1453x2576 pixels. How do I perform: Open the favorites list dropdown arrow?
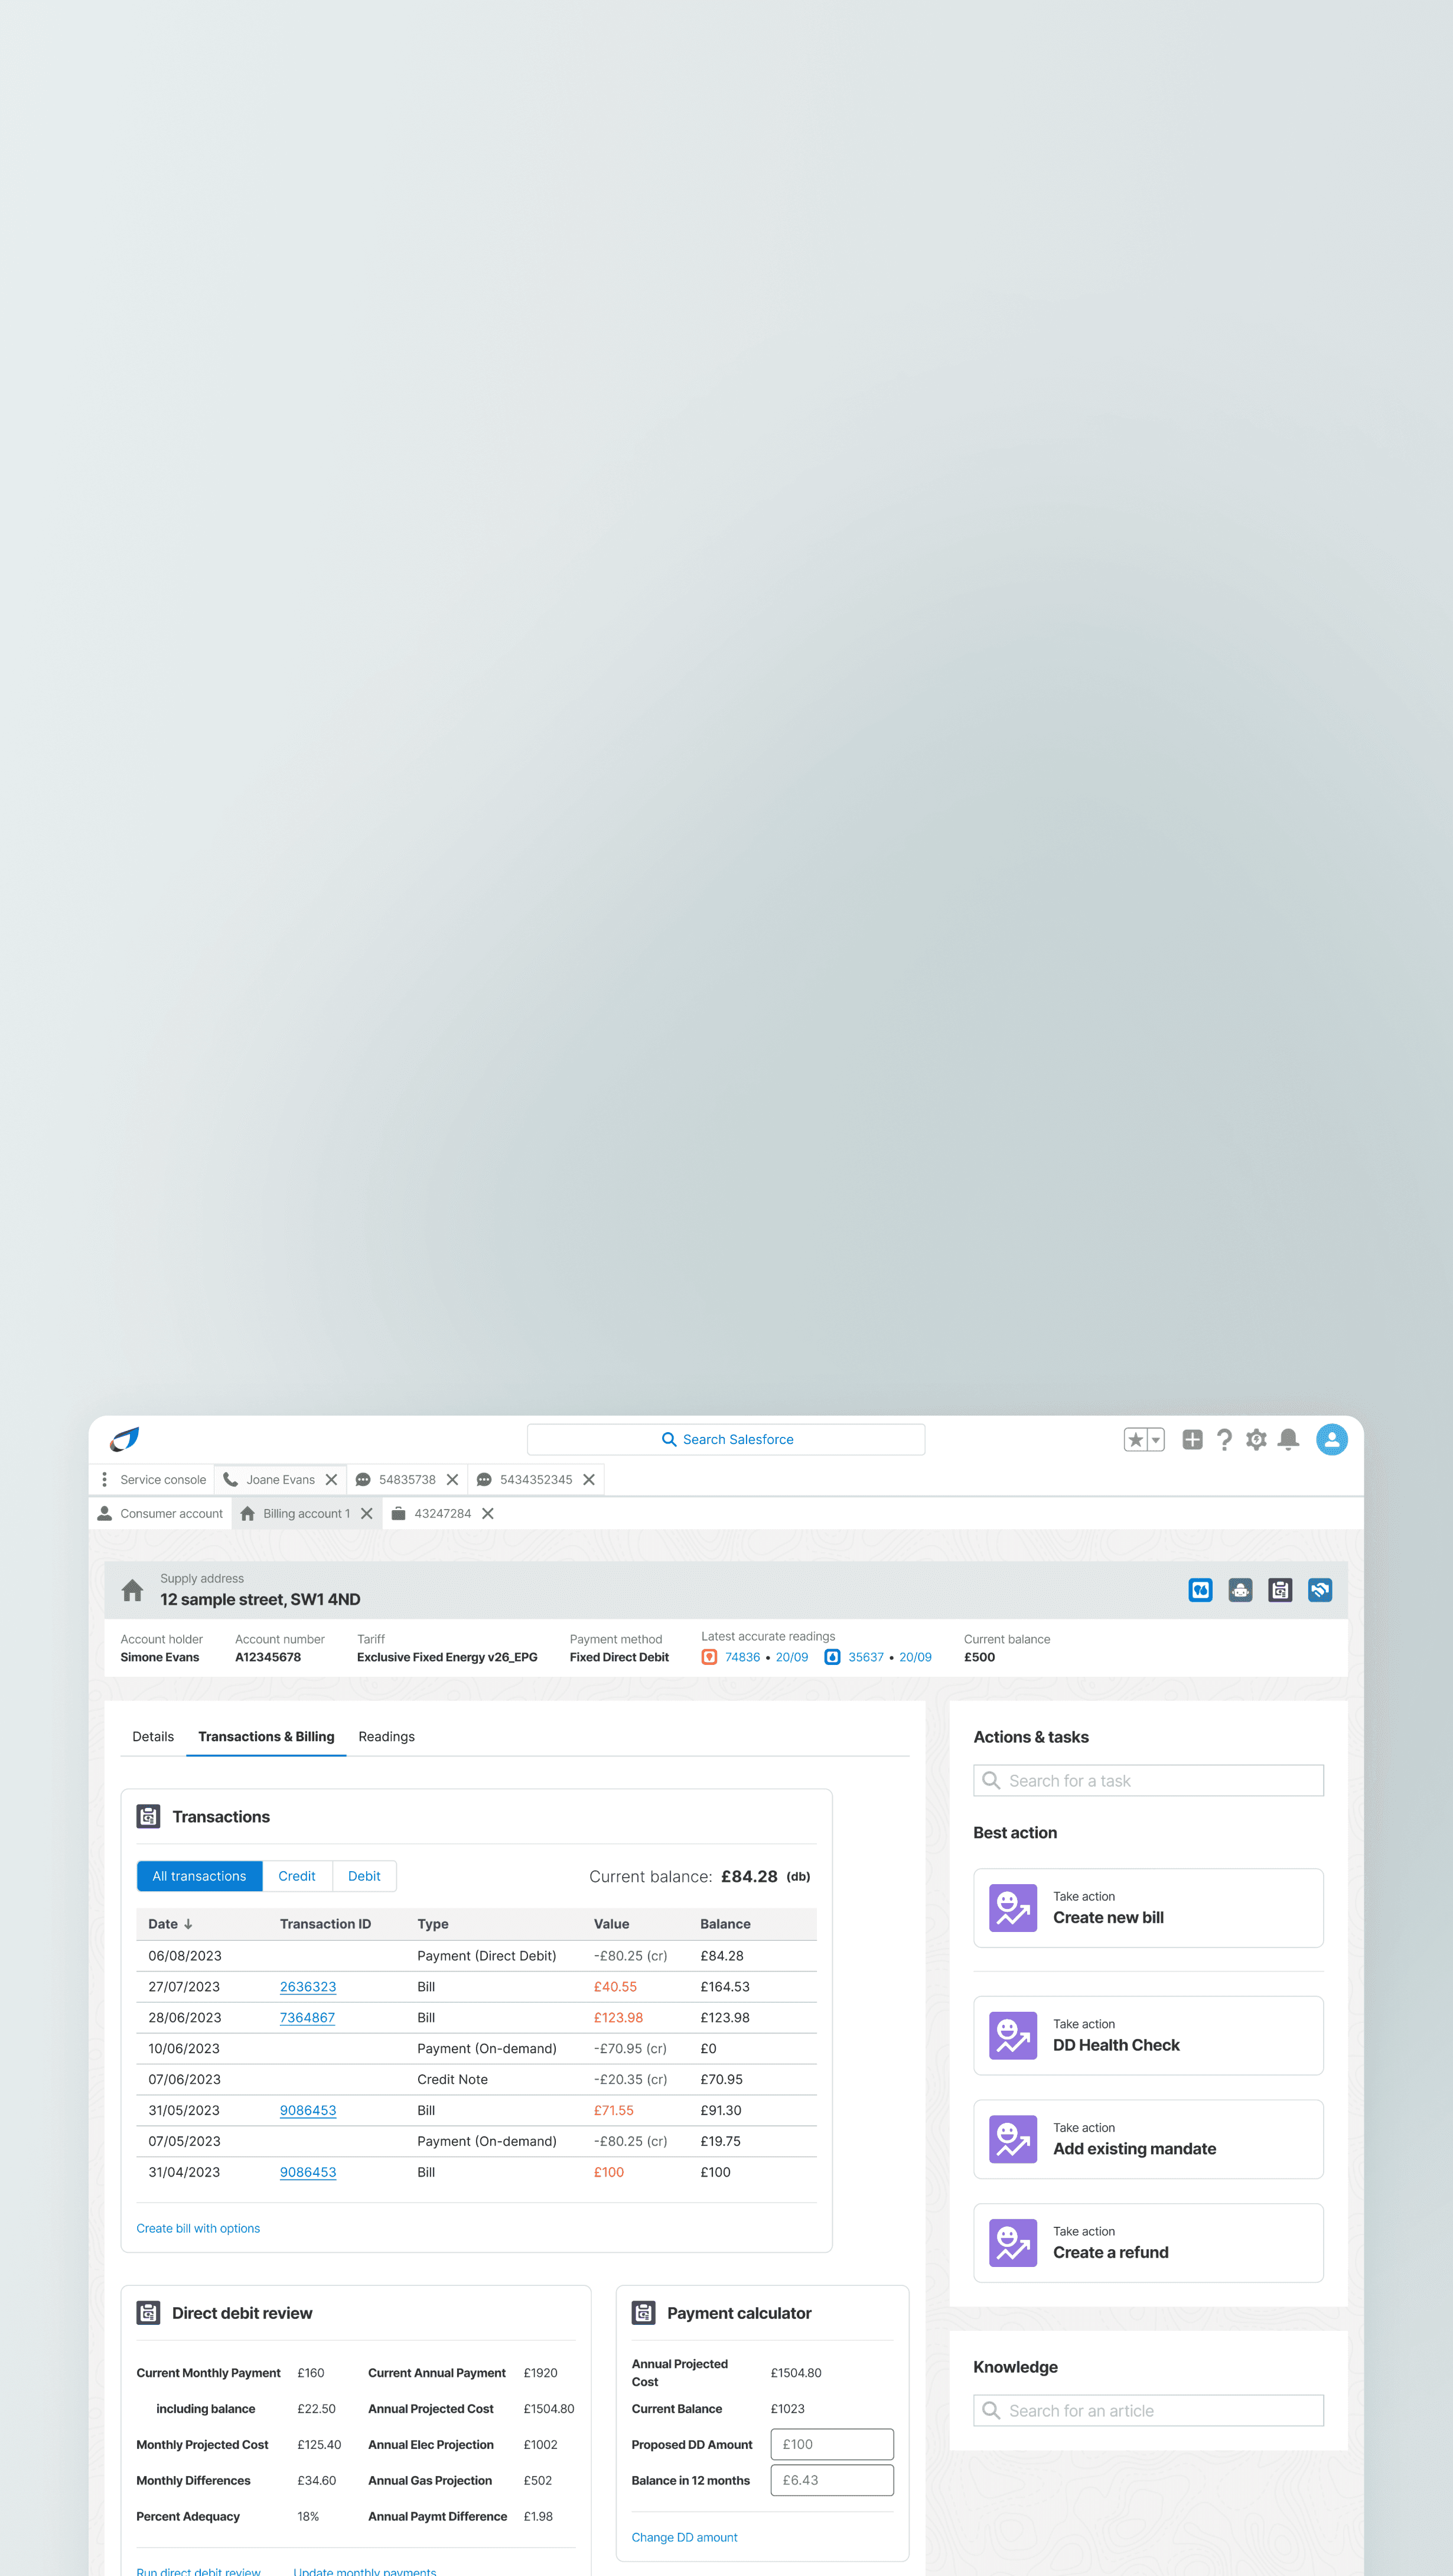(1156, 1440)
